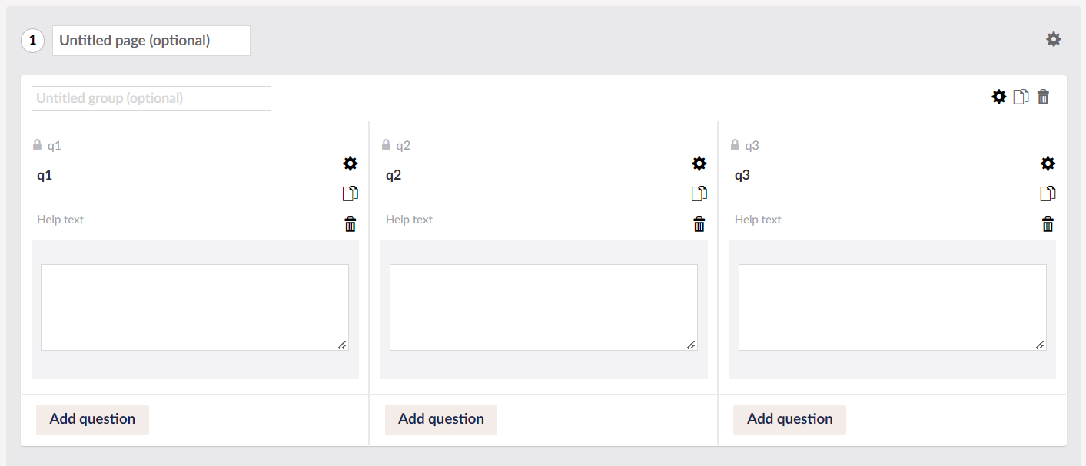The height and width of the screenshot is (466, 1086).
Task: Open group settings gear icon
Action: 998,97
